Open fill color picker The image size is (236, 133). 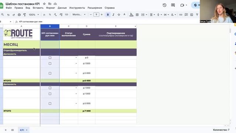pos(131,15)
